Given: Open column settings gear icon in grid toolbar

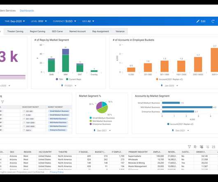Looking at the screenshot, I should tap(202, 147).
